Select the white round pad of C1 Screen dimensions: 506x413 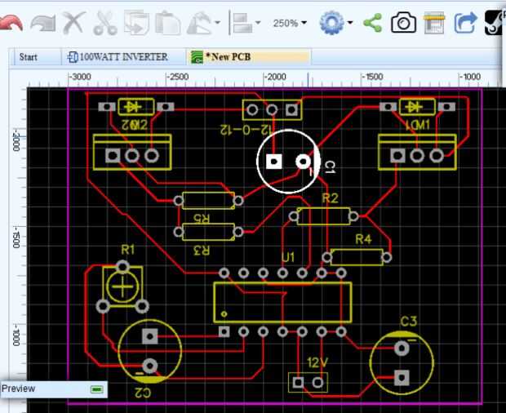[x=303, y=162]
